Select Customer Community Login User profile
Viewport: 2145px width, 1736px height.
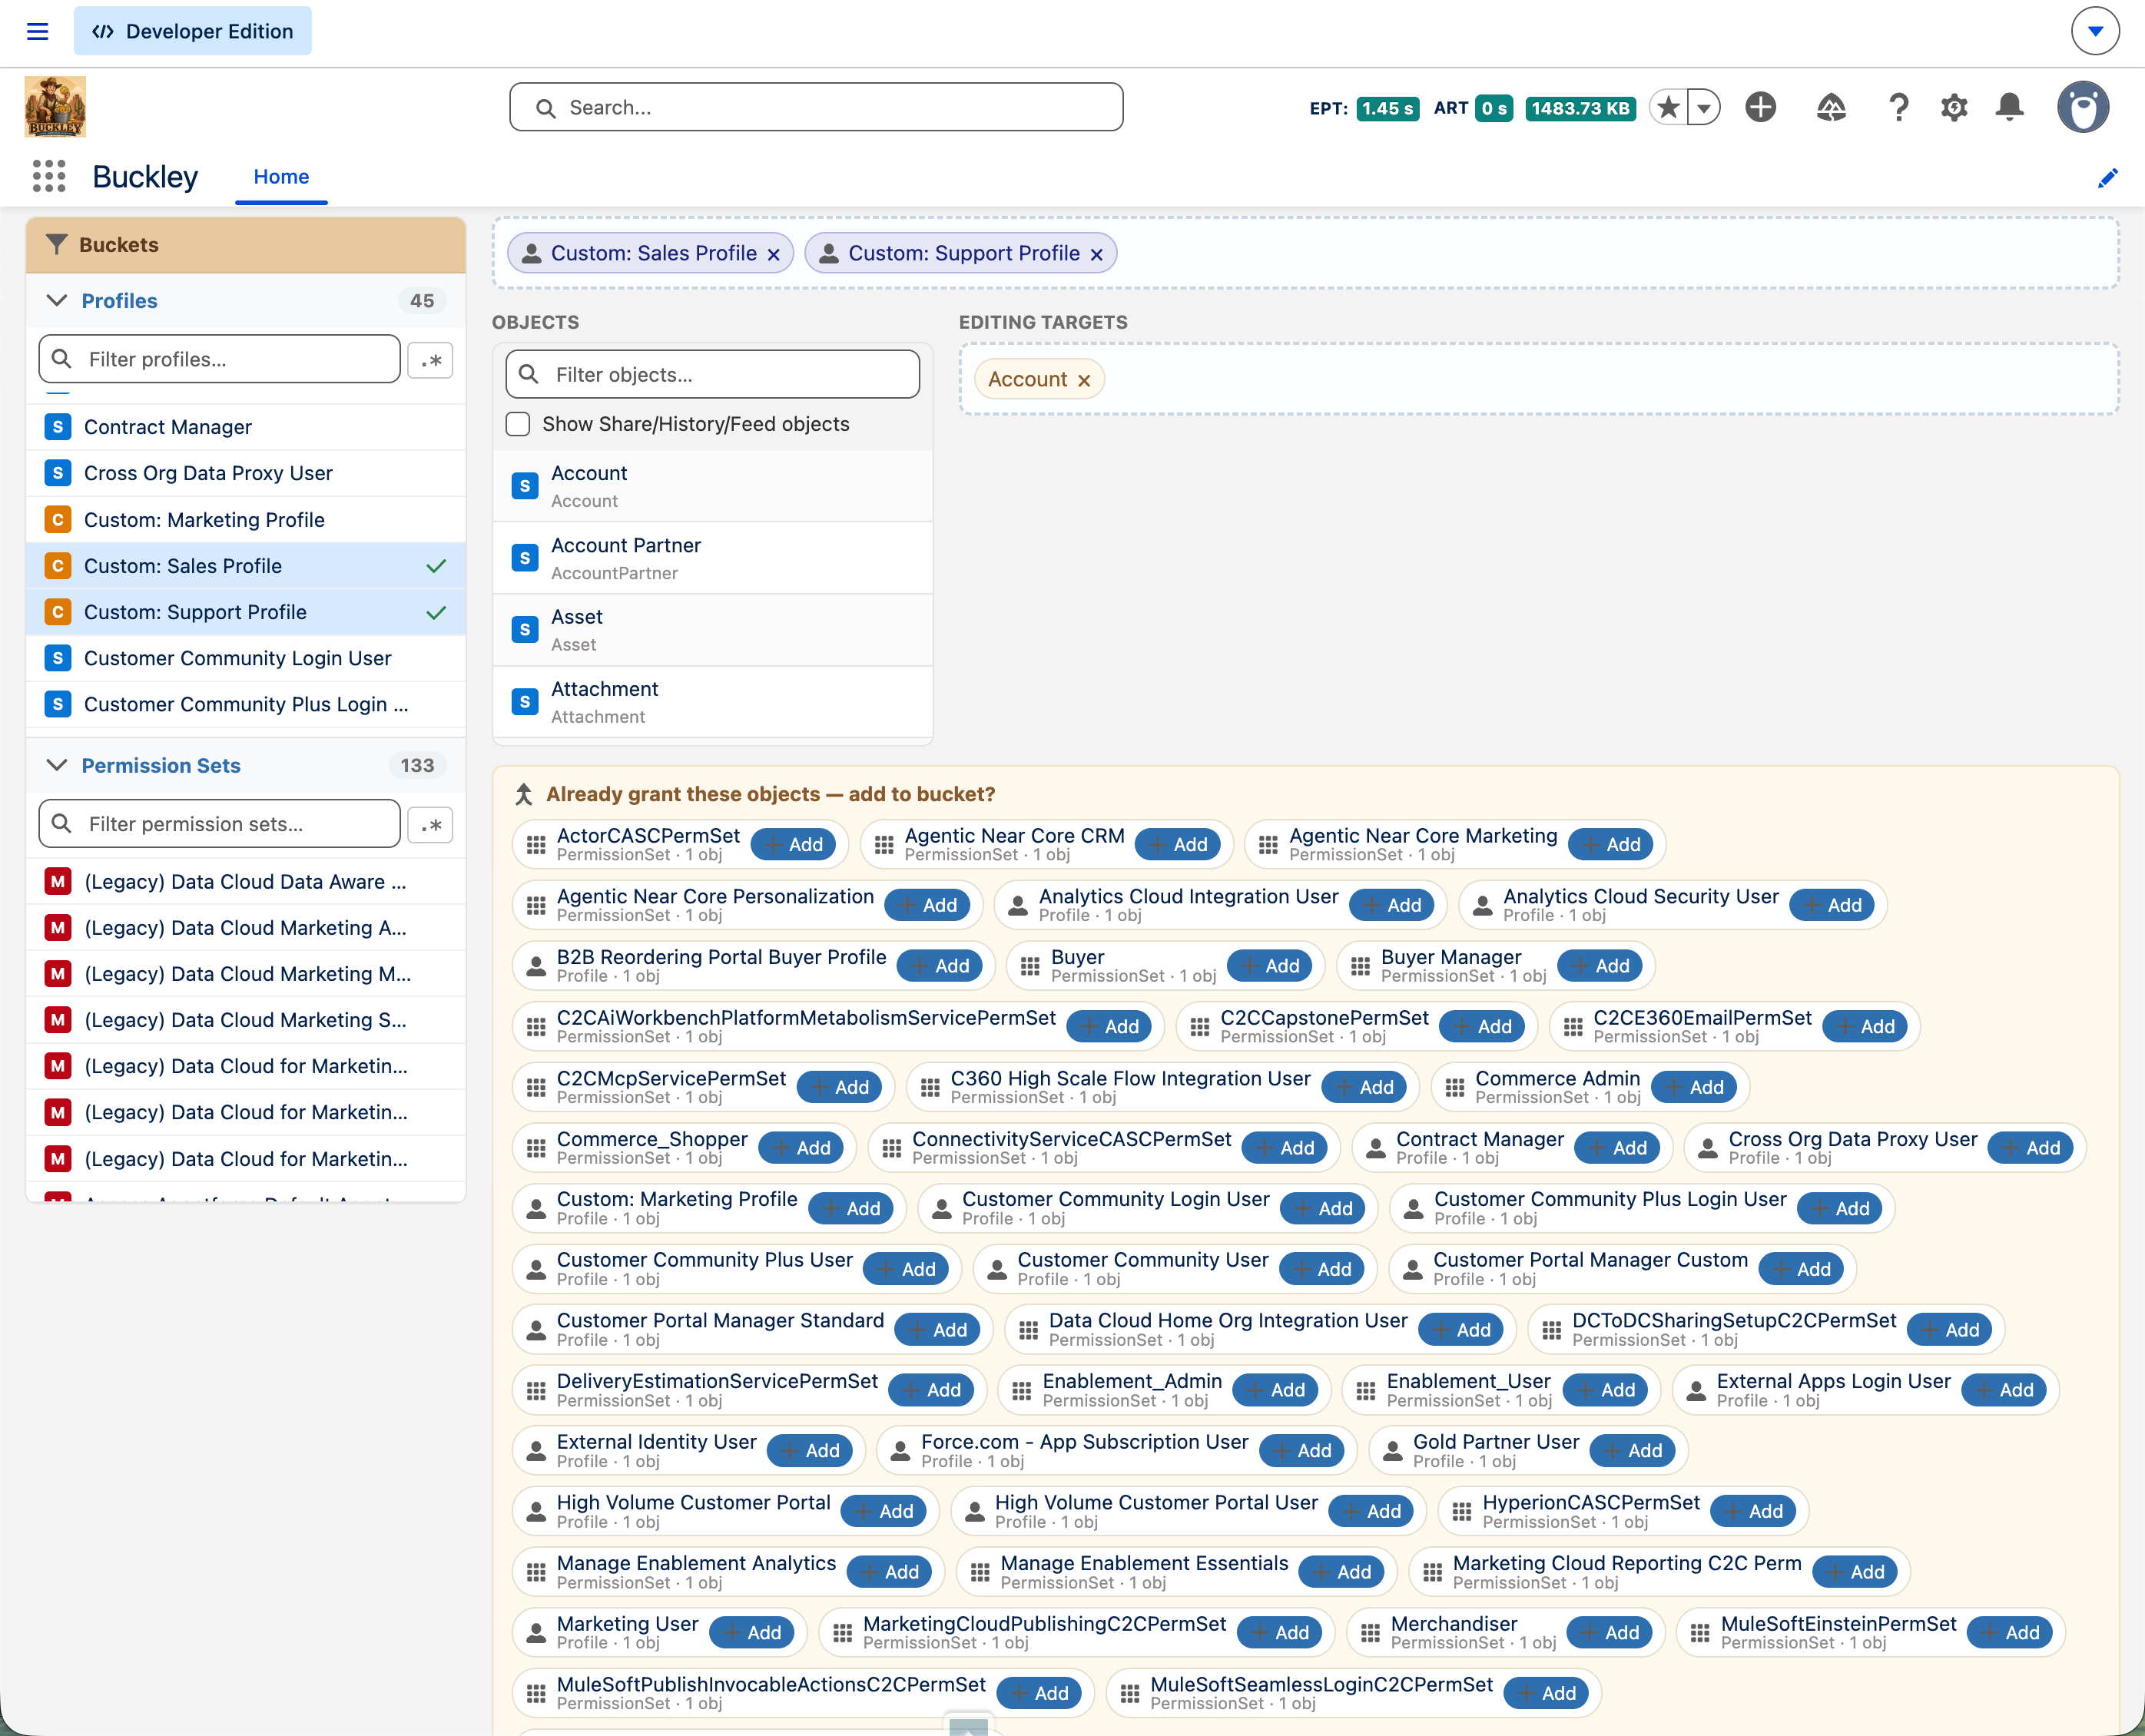(x=245, y=658)
